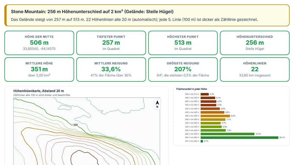294x165 pixels.
Task: Click the "506 m" Höhe der Mitte value
Action: pyautogui.click(x=39, y=43)
